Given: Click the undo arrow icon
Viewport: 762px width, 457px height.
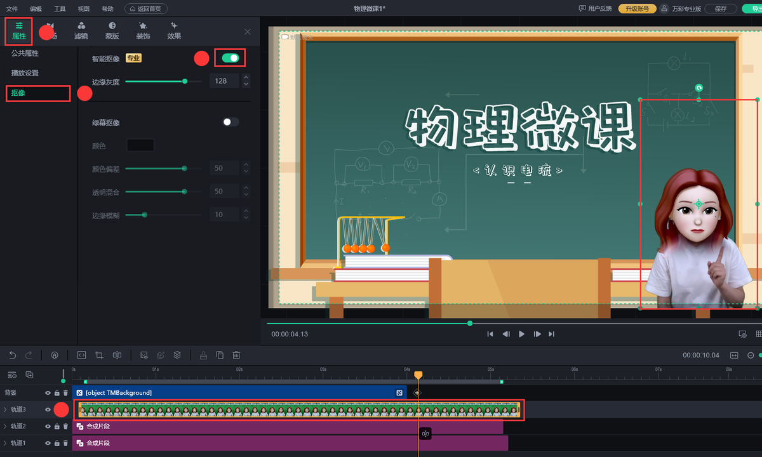Looking at the screenshot, I should click(13, 355).
